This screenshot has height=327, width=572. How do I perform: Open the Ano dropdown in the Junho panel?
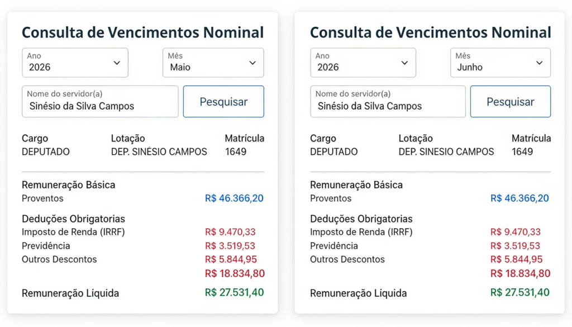point(363,63)
